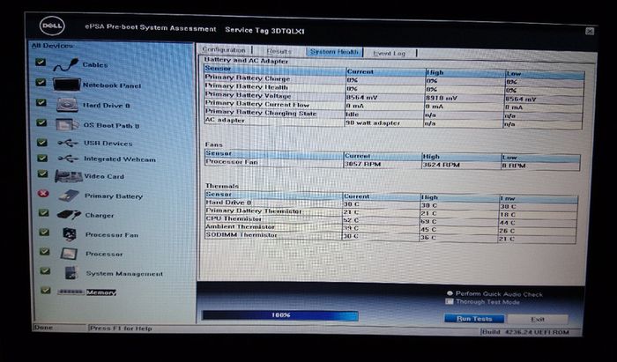Screen dimensions: 617x362
Task: Select the USB Devices icon
Action: [x=68, y=143]
